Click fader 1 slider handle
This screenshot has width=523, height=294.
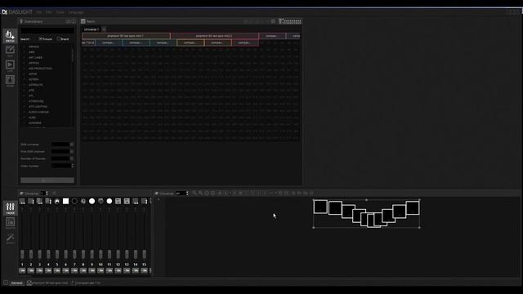(x=22, y=254)
